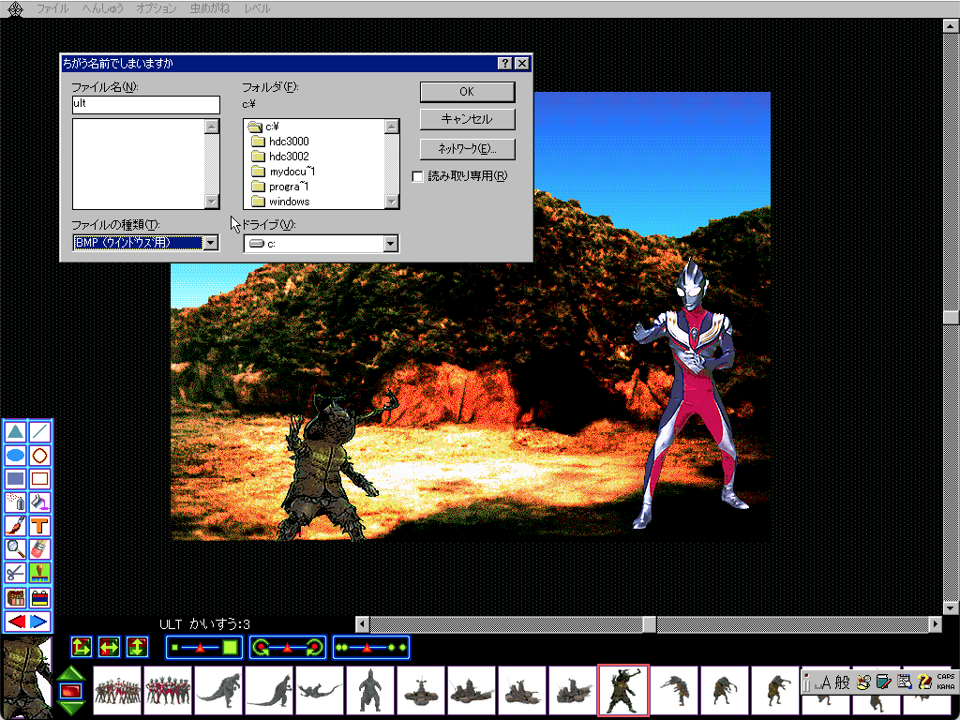The width and height of the screenshot is (960, 720).
Task: Select the green stamp tool
Action: coord(39,573)
